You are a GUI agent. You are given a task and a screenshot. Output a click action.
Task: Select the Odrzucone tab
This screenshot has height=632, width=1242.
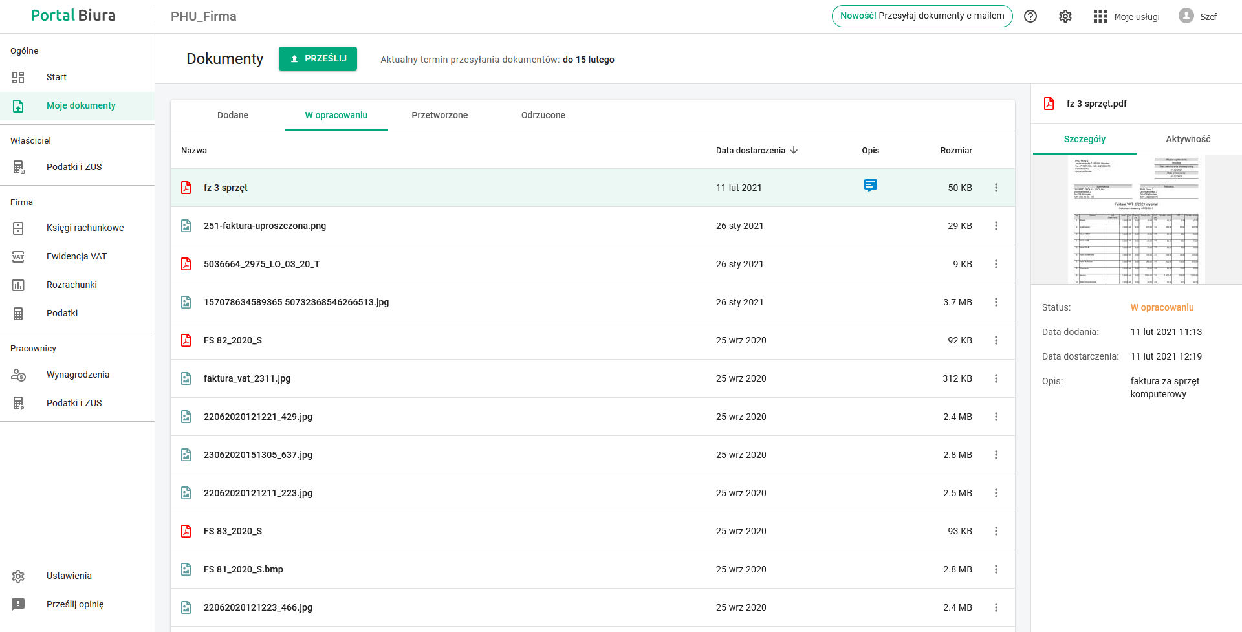pos(543,115)
